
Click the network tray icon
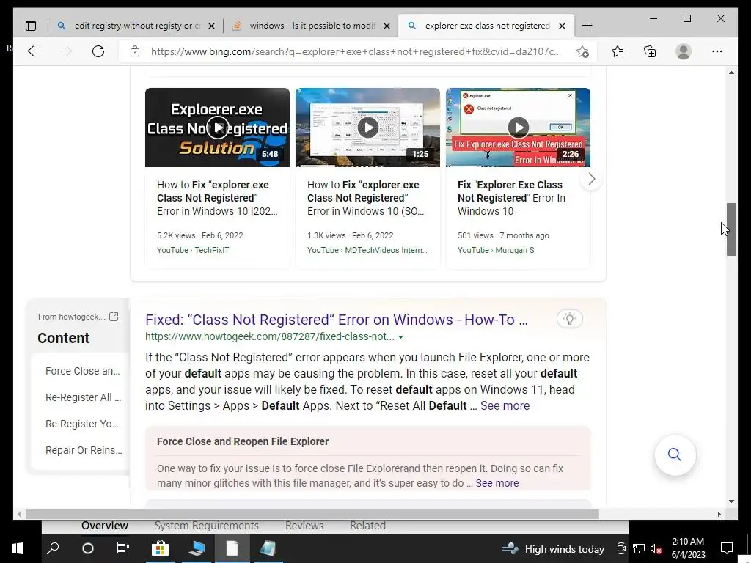pos(639,548)
